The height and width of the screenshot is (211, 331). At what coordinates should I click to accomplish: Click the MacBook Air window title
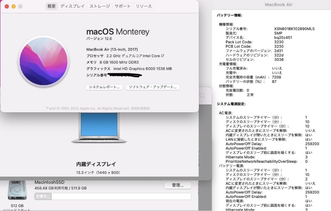coord(279,4)
